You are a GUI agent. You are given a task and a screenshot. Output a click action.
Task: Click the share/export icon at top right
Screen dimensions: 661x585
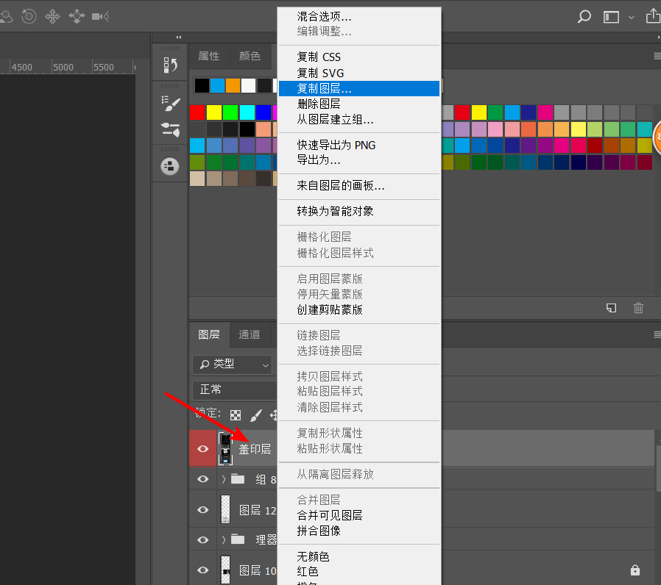654,16
